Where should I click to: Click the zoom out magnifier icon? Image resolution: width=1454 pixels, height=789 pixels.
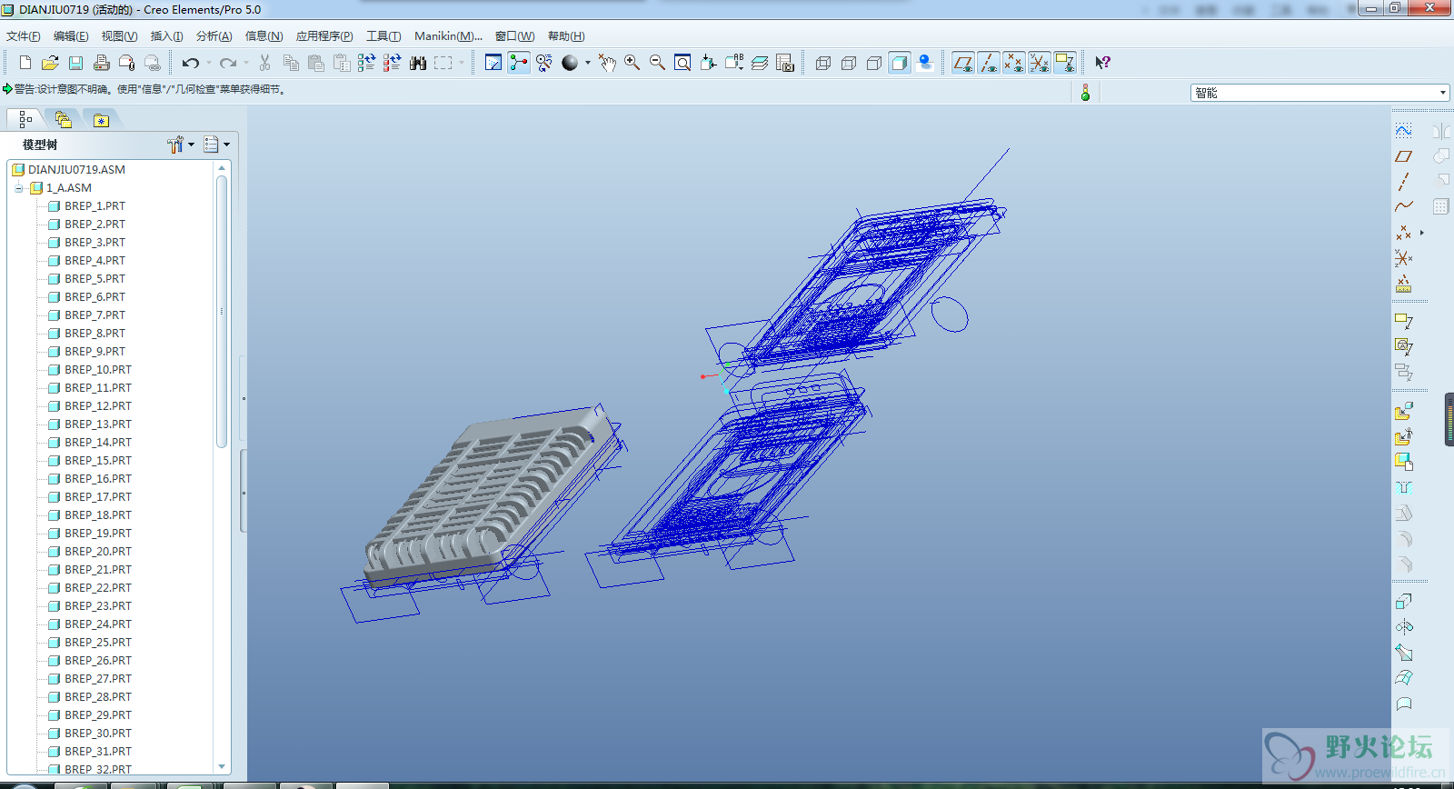click(657, 63)
